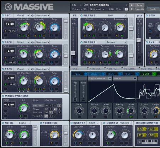Screen dimensions: 160x148
Task: Click the Massive logo
Action: coord(29,7)
